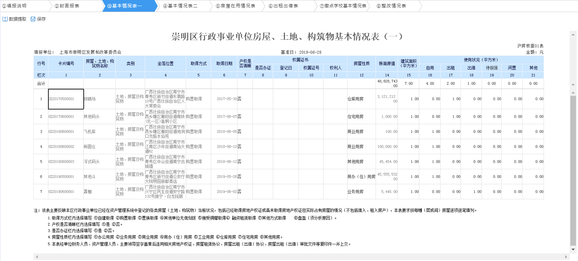Switch to the ②封面报表 tab
This screenshot has height=261, width=578.
point(67,6)
